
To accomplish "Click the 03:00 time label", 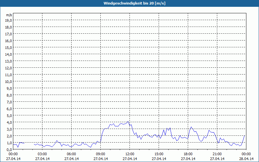I will [x=42, y=154].
